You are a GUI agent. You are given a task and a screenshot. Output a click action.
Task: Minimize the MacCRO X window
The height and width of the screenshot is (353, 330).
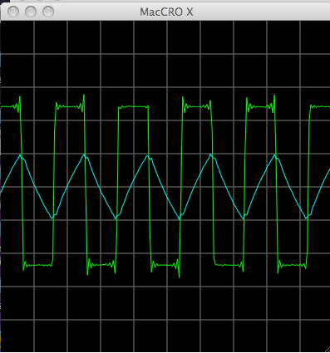[x=31, y=12]
